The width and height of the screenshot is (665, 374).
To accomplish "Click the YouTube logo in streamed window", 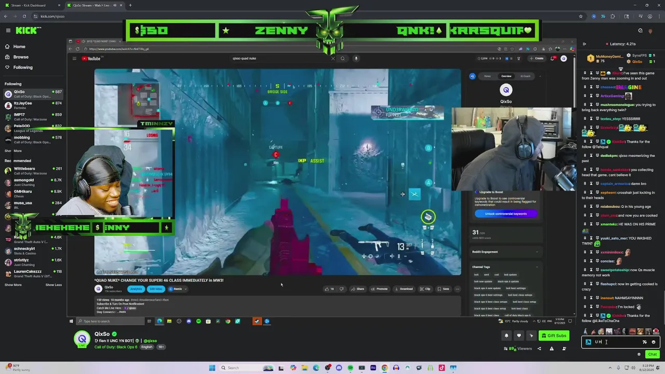I will (91, 59).
